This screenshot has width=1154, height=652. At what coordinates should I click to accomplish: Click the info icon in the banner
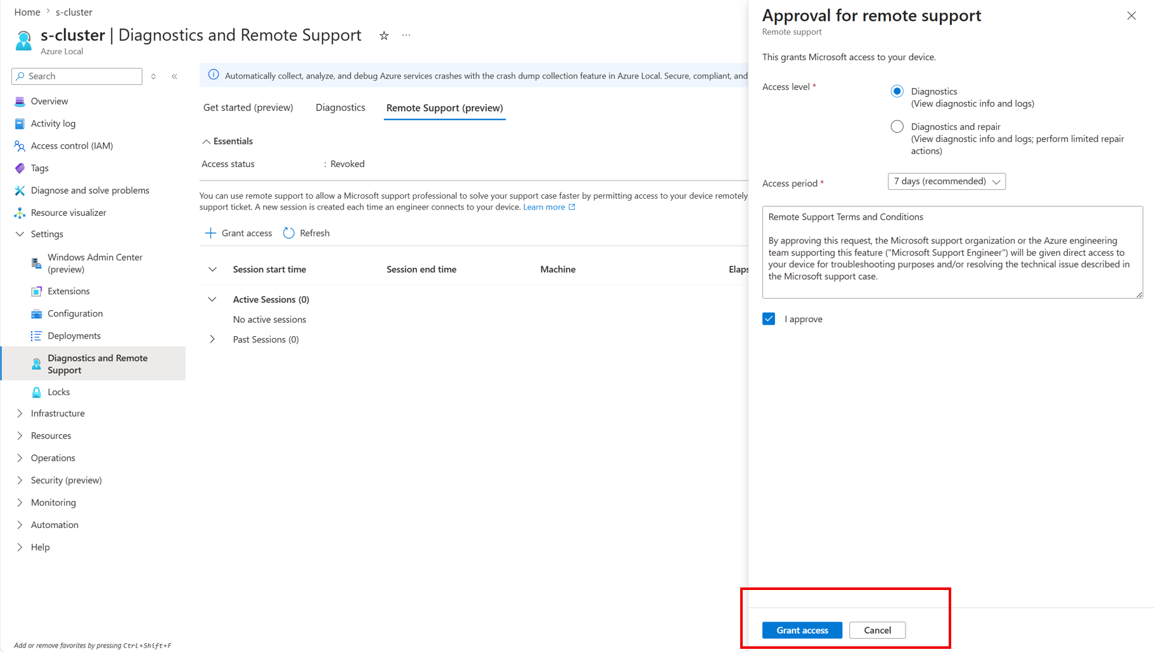[x=214, y=75]
